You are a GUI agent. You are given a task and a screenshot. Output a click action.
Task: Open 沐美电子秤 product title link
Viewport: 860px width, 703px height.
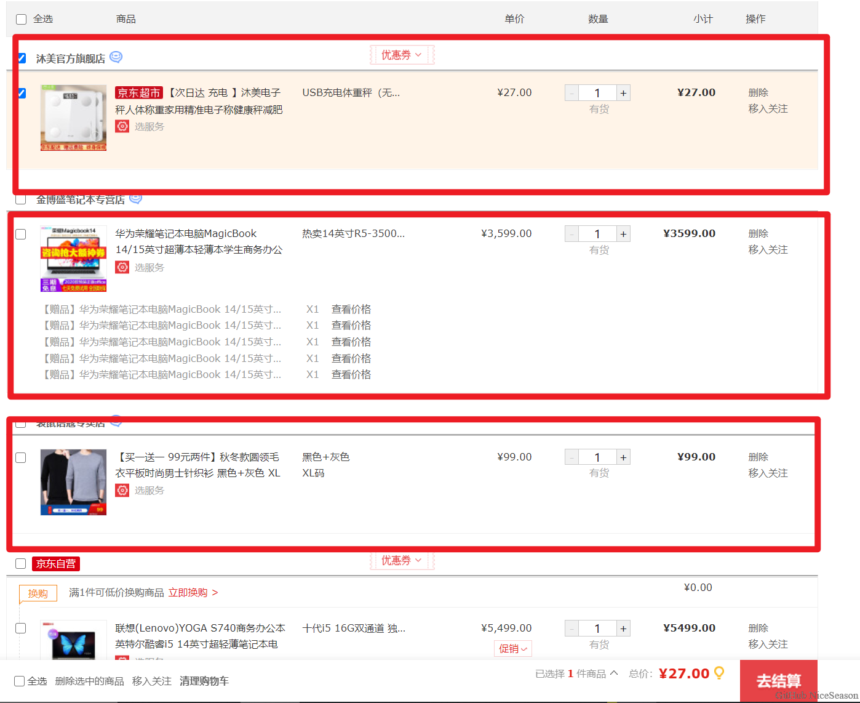click(199, 101)
